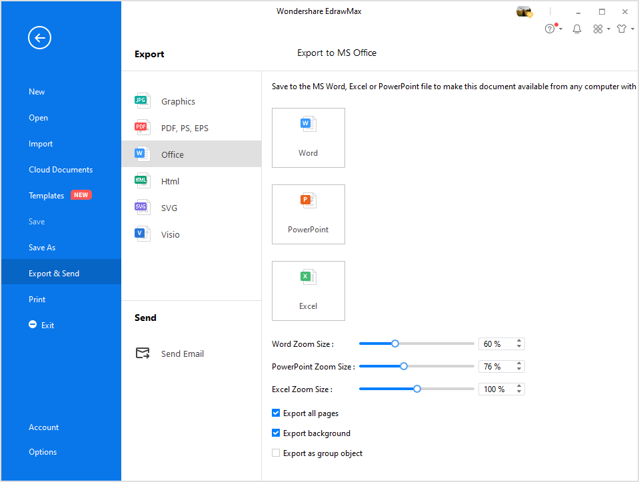The width and height of the screenshot is (639, 482).
Task: Toggle Export all pages checkbox
Action: coord(276,413)
